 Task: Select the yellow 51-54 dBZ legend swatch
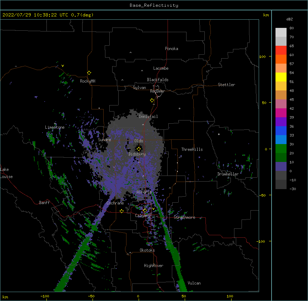tap(281, 77)
